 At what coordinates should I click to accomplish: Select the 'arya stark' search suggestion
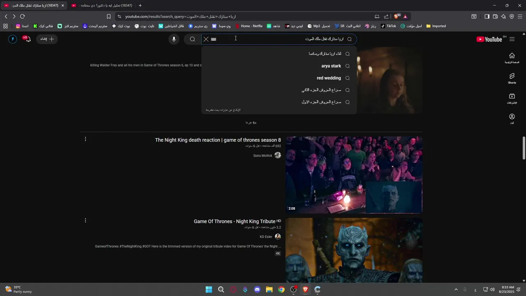[279, 66]
